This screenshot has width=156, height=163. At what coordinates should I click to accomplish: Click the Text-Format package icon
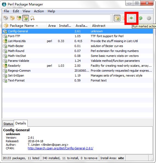click(5, 80)
